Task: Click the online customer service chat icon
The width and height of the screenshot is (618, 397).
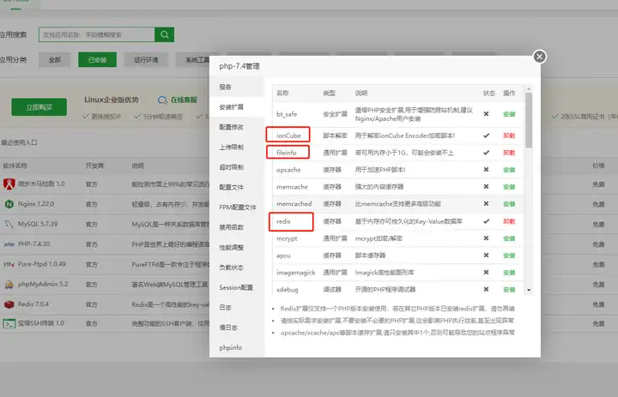Action: pyautogui.click(x=162, y=100)
